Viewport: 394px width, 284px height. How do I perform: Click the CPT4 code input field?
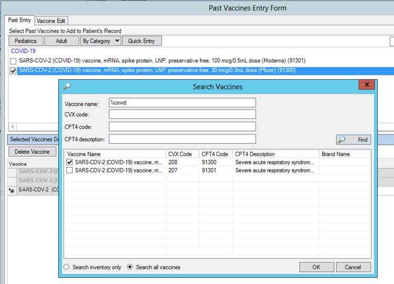coord(182,127)
